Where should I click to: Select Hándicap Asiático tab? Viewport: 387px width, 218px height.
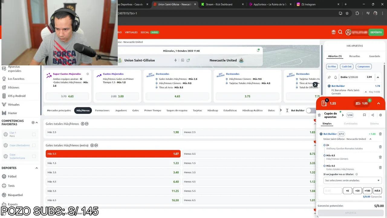pos(252,111)
